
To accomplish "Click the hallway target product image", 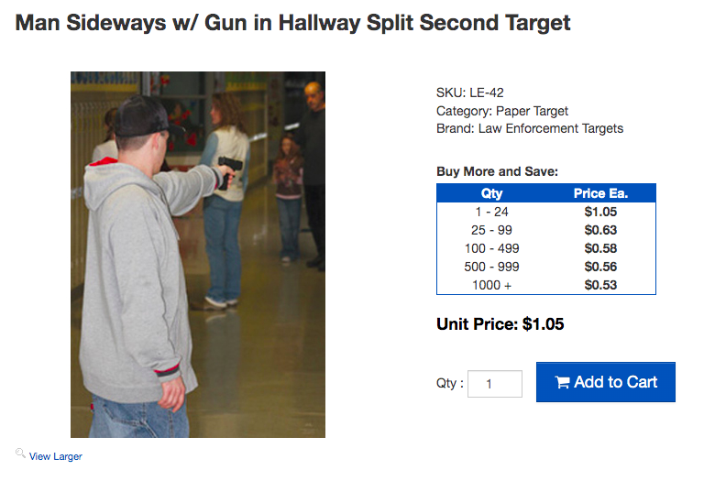I will click(198, 254).
